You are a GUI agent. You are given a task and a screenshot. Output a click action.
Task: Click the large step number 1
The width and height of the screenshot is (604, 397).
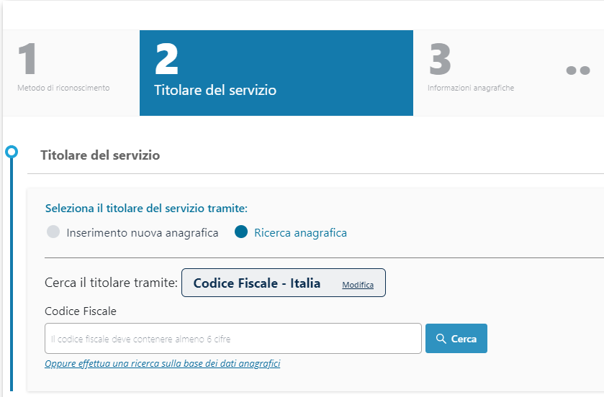pos(27,60)
